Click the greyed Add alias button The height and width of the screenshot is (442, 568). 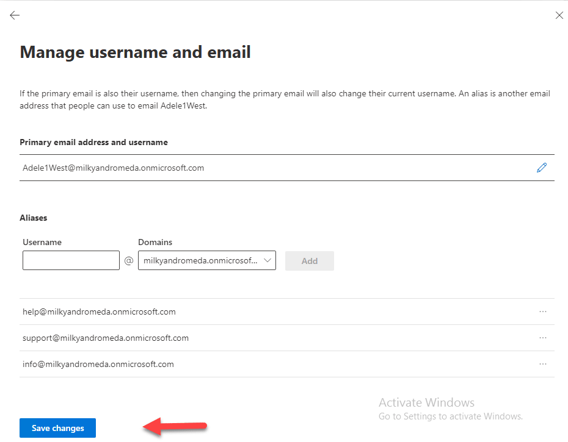point(310,261)
